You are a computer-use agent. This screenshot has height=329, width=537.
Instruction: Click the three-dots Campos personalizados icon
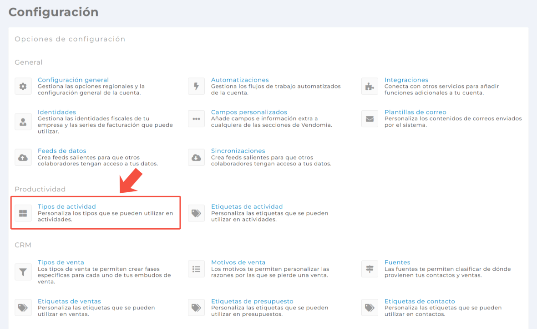[197, 118]
